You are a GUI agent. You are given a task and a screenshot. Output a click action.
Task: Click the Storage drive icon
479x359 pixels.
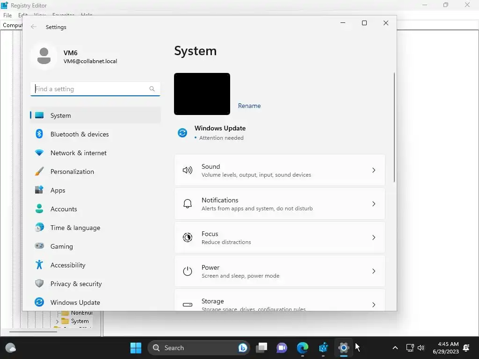187,305
